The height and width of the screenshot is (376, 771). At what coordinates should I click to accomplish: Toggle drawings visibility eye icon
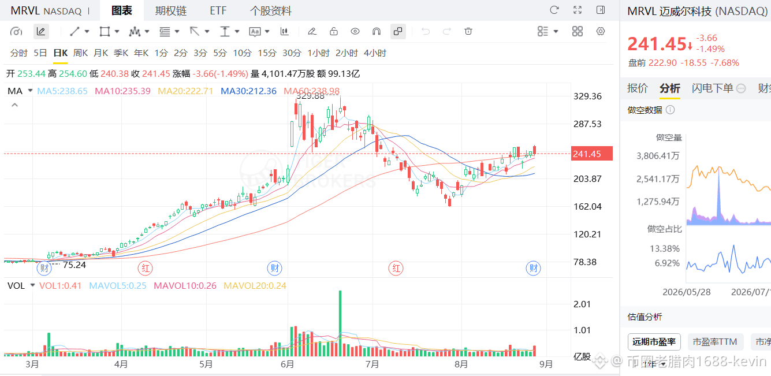point(355,31)
